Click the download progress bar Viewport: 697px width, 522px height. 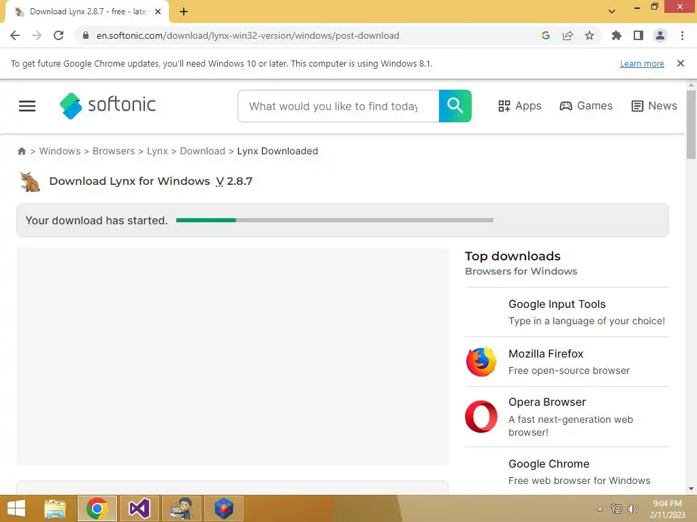[335, 220]
